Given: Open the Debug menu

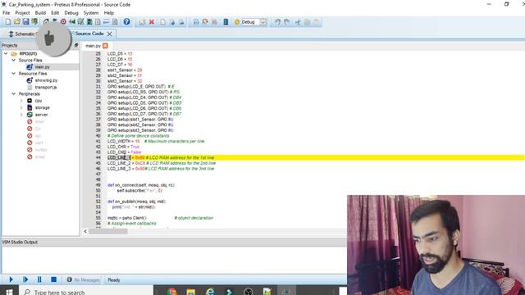Looking at the screenshot, I should tap(71, 13).
